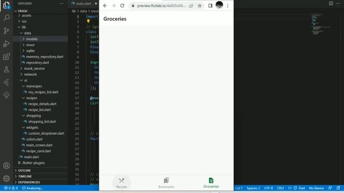Share this page icon in address bar

(x=191, y=6)
